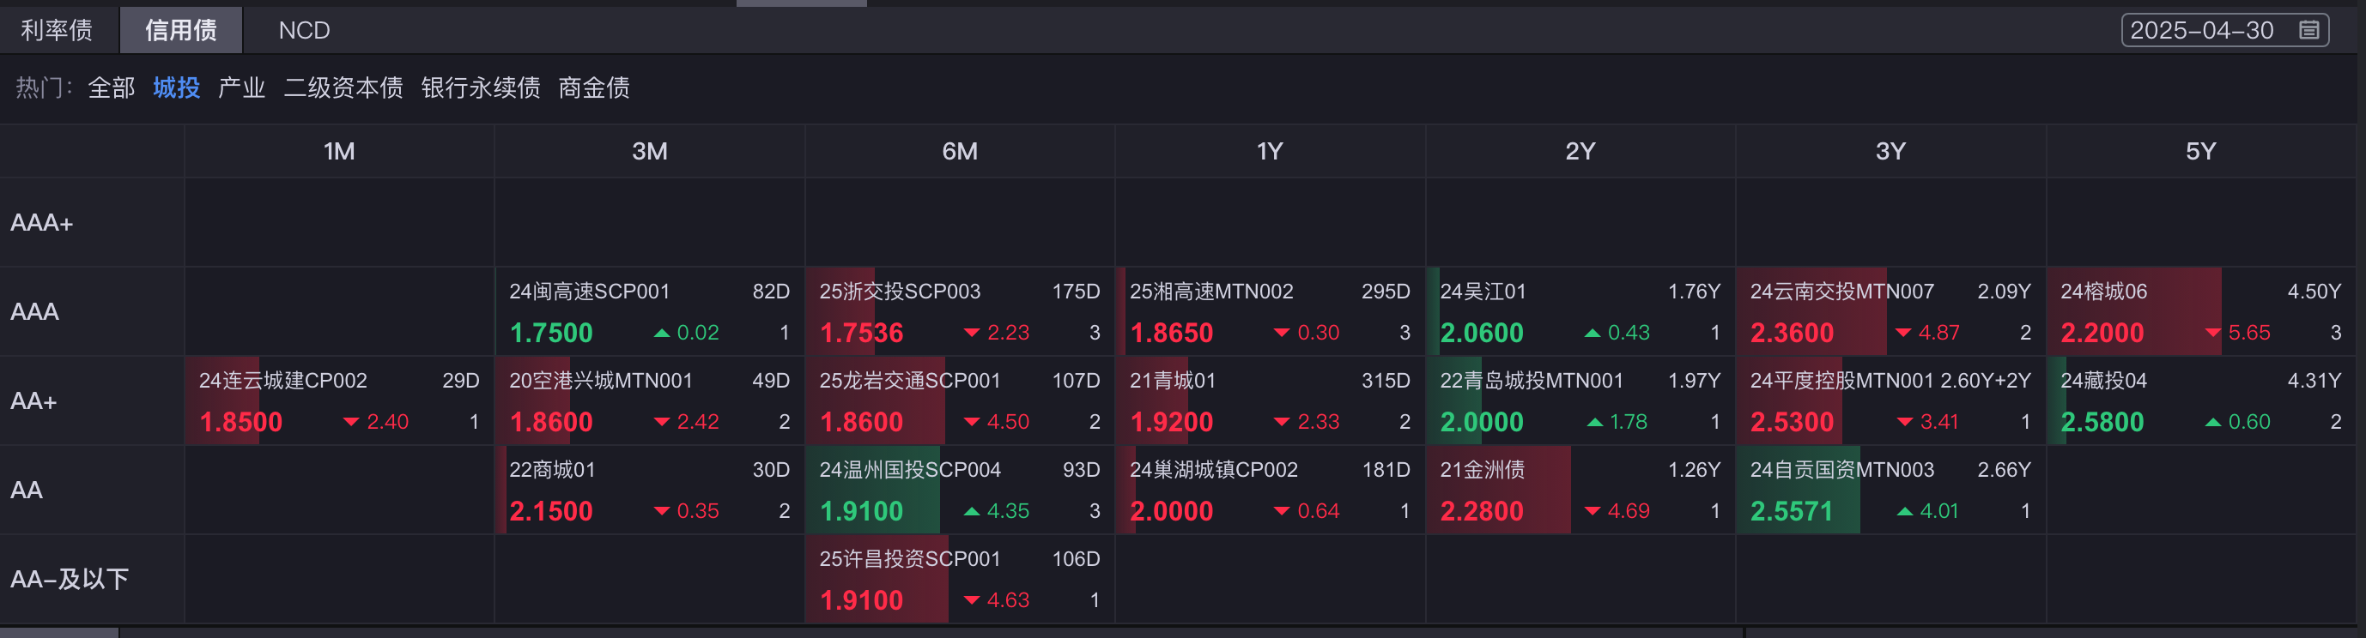Click the 25许昌投资SCP001 bond cell
The width and height of the screenshot is (2366, 638).
pos(960,579)
